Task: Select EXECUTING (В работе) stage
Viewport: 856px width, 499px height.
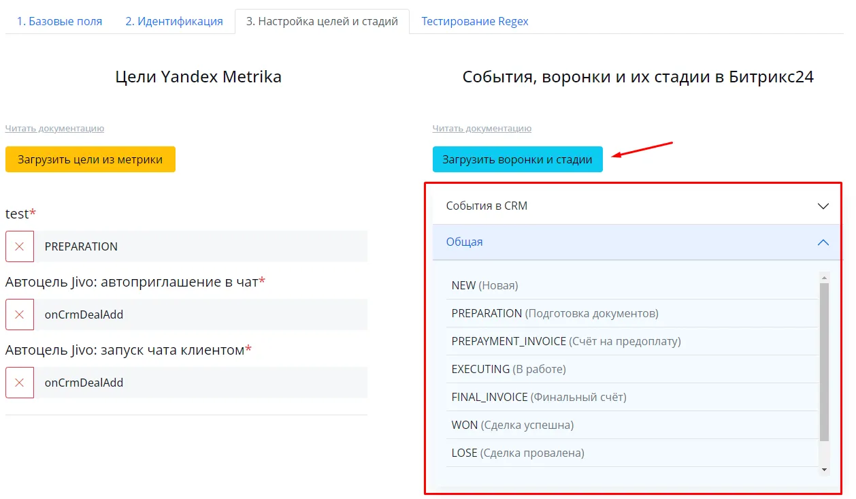Action: (x=632, y=369)
